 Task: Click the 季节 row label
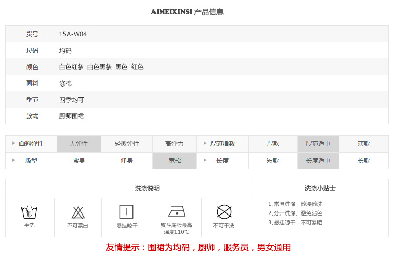32,100
